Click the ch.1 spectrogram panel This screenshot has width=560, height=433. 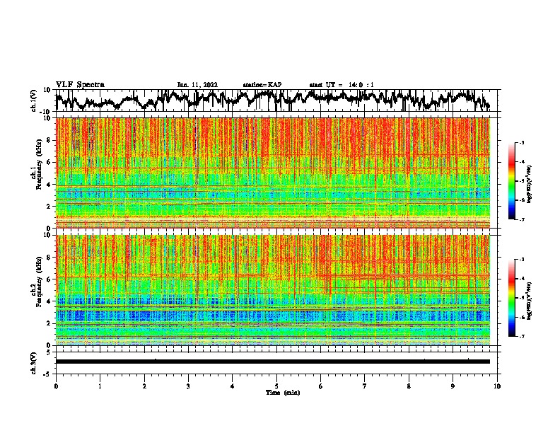(x=273, y=173)
